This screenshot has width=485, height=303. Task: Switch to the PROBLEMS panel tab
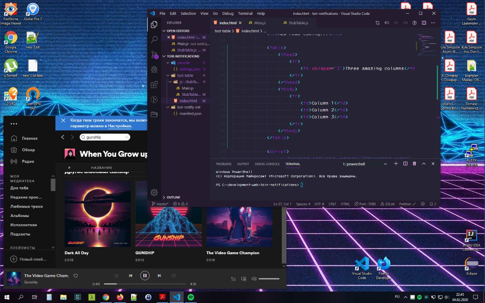click(x=224, y=164)
